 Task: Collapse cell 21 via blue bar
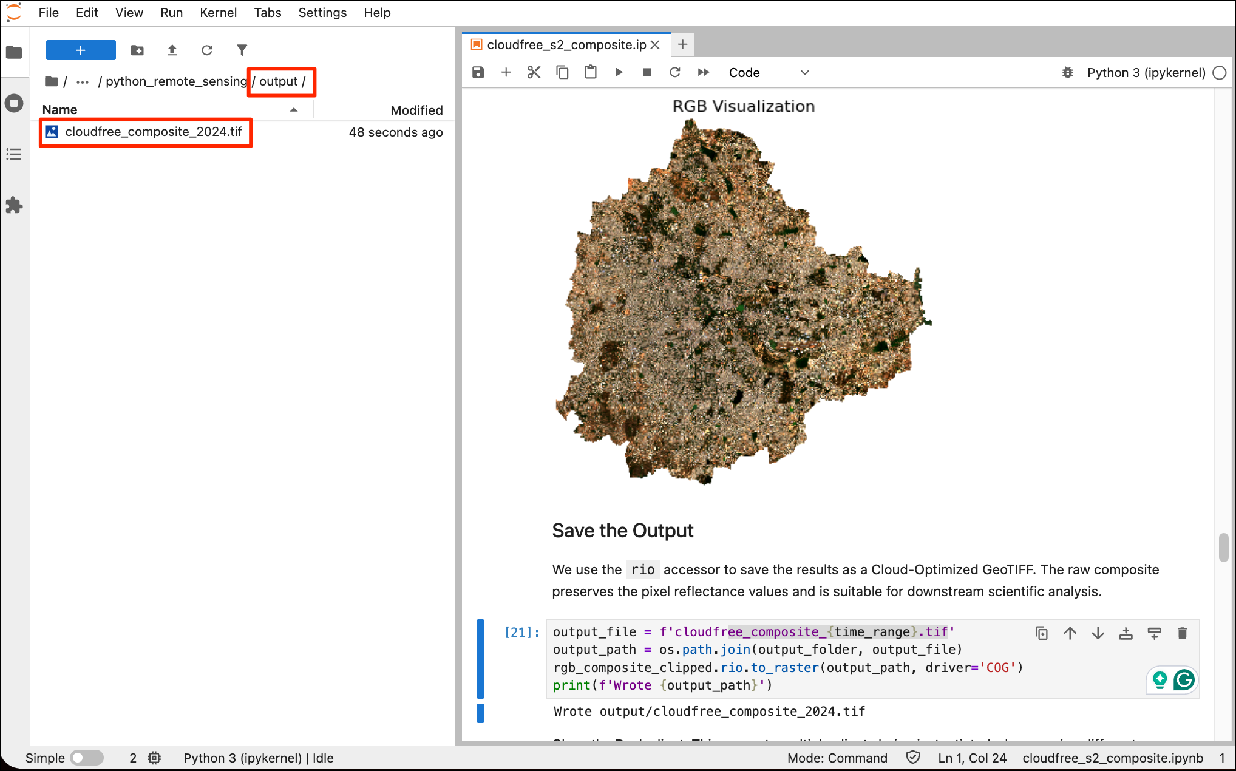tap(480, 659)
